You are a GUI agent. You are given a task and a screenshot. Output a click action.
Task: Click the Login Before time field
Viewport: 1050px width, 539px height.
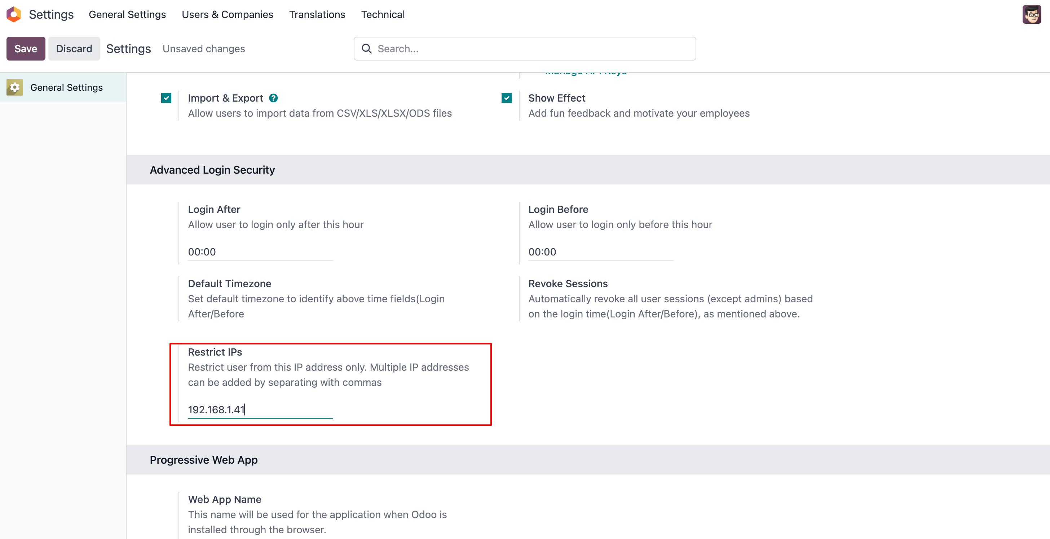tap(600, 252)
